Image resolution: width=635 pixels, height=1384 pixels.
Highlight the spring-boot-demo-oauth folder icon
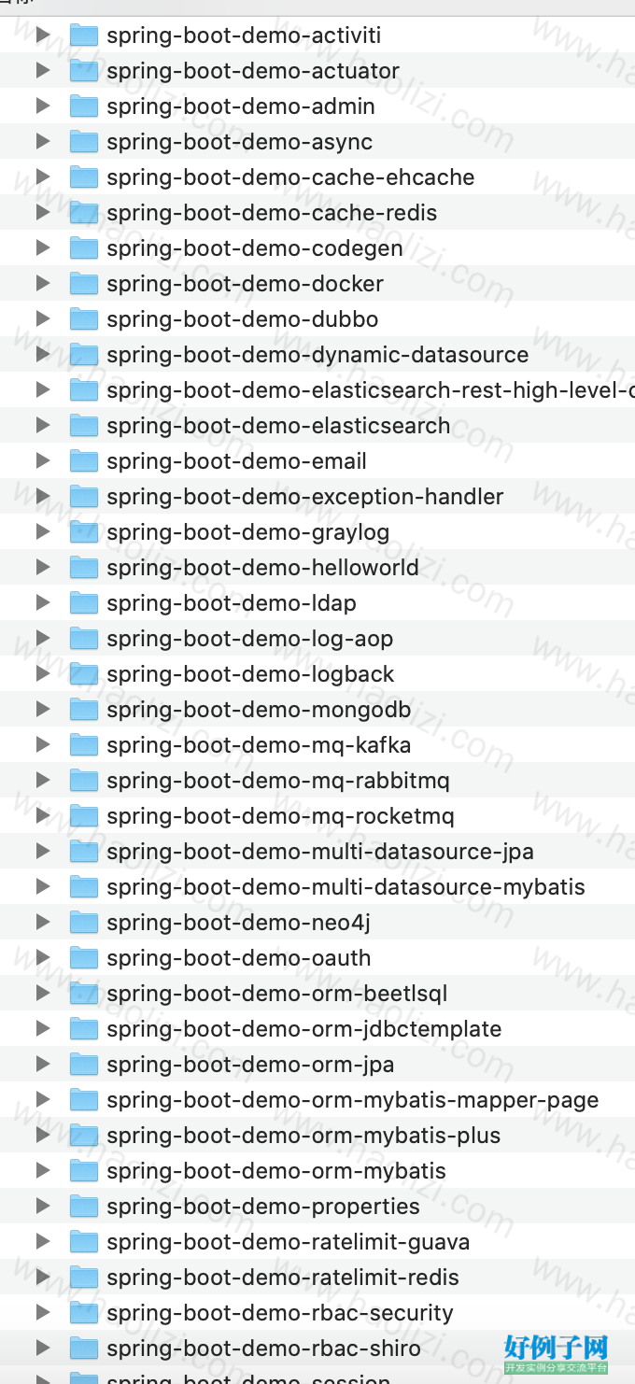click(84, 958)
